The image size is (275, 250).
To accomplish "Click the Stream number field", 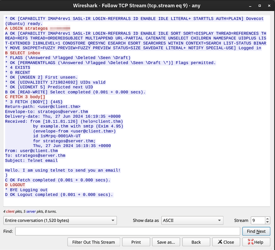I will pos(258,220).
